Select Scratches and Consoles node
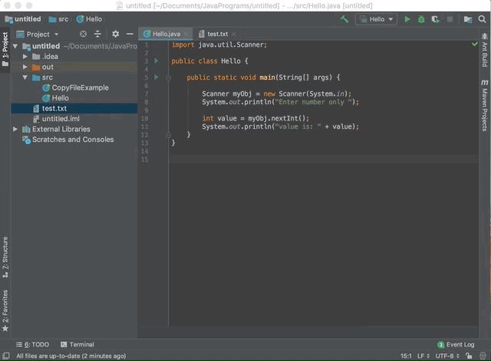The height and width of the screenshot is (361, 491). (68, 139)
